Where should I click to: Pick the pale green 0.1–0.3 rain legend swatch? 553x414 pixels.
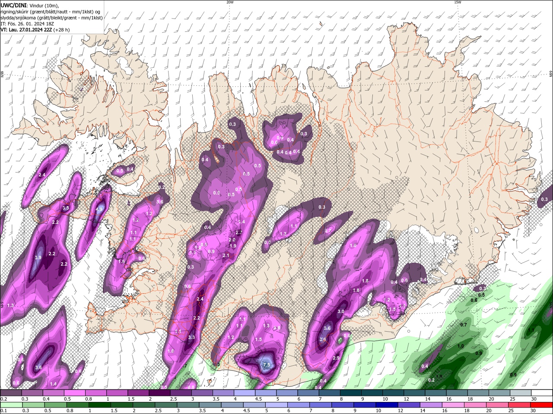click(11, 405)
